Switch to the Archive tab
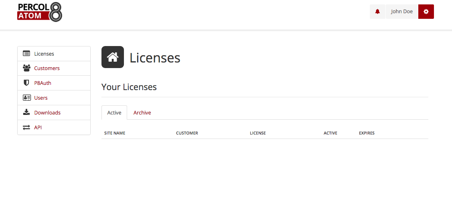Viewport: 452px width, 215px height. (x=142, y=113)
